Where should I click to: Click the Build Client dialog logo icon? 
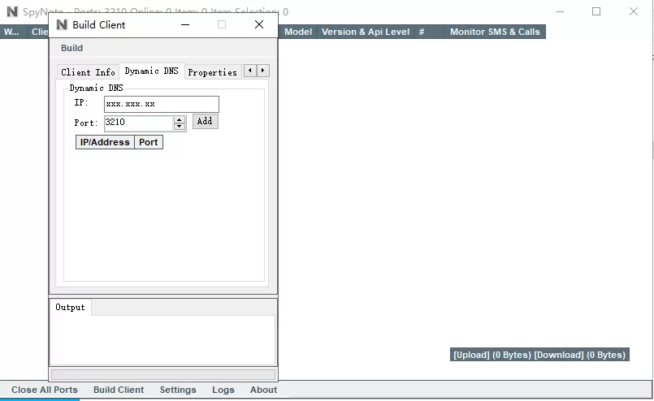[62, 24]
